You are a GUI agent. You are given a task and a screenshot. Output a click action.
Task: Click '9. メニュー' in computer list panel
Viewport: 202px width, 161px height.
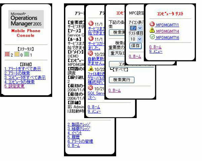156,51
